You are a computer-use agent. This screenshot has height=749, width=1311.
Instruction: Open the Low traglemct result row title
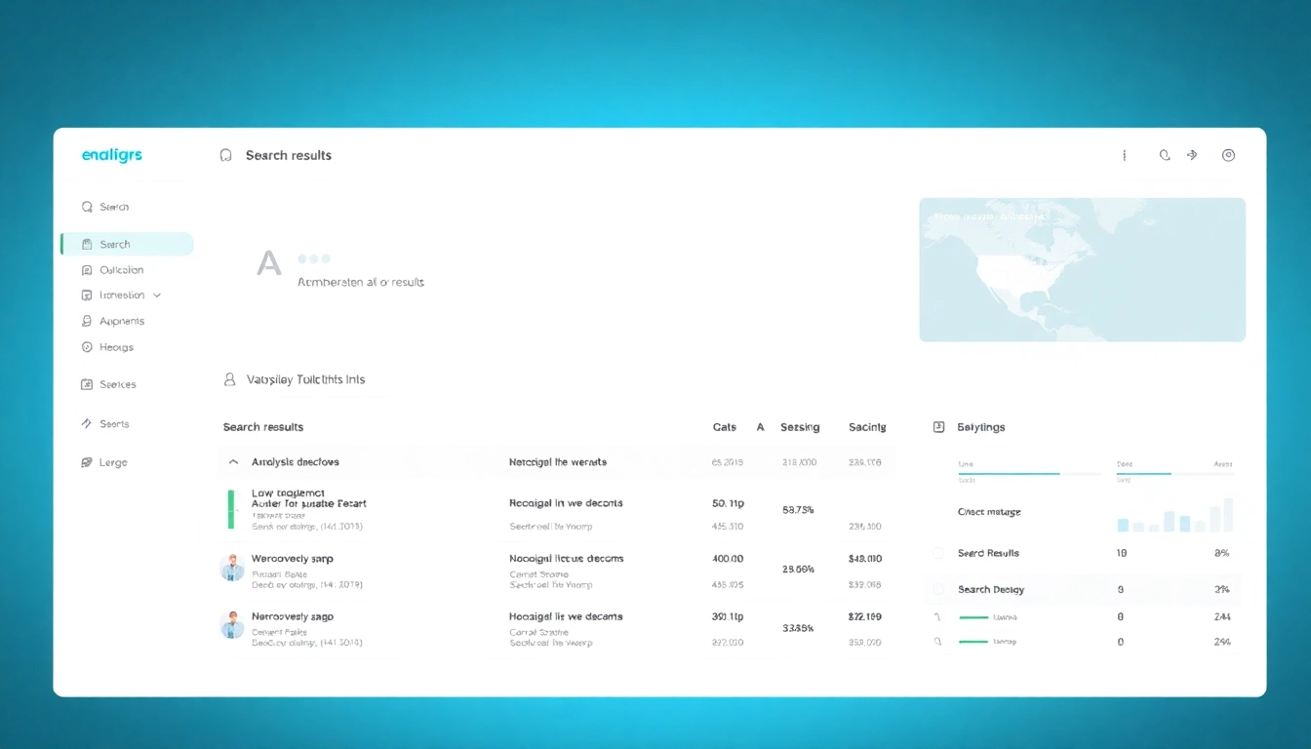(x=289, y=493)
